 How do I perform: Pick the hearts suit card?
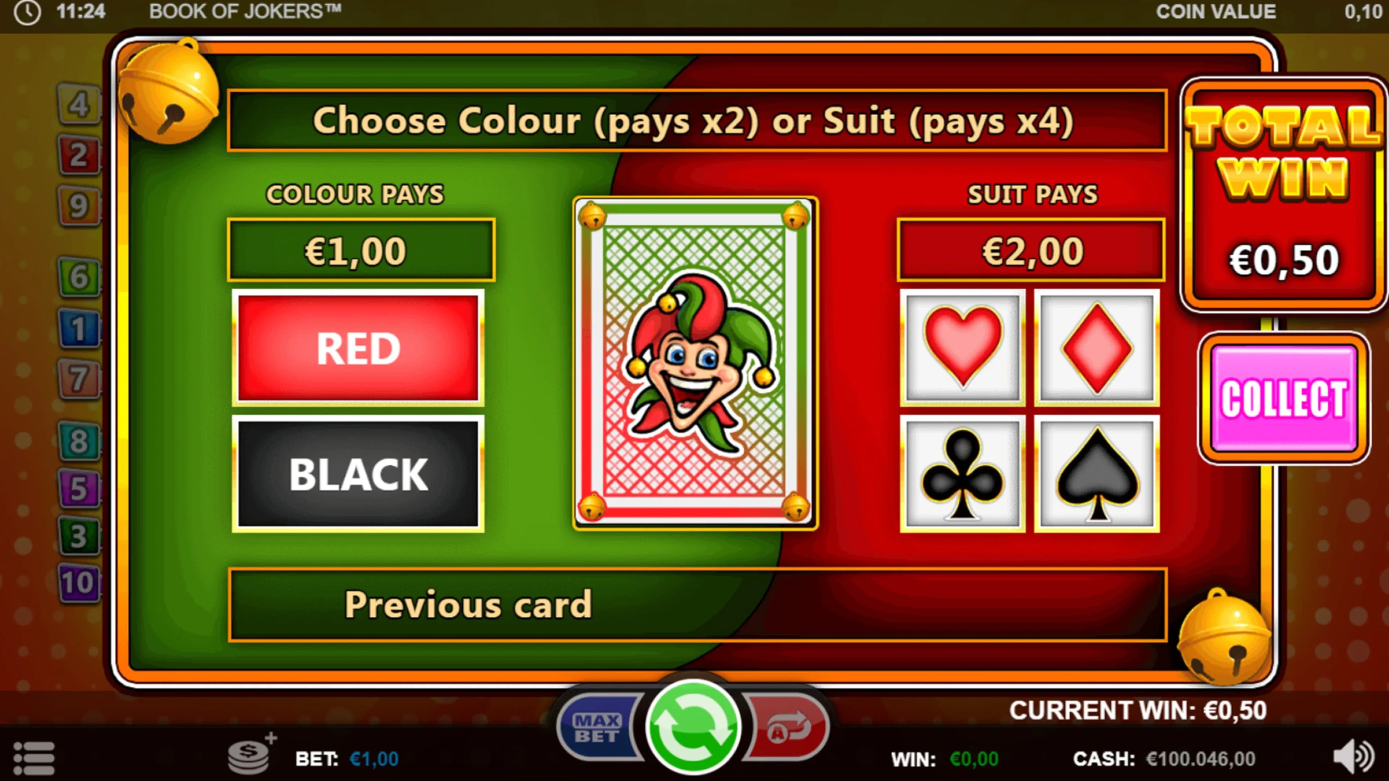tap(963, 347)
